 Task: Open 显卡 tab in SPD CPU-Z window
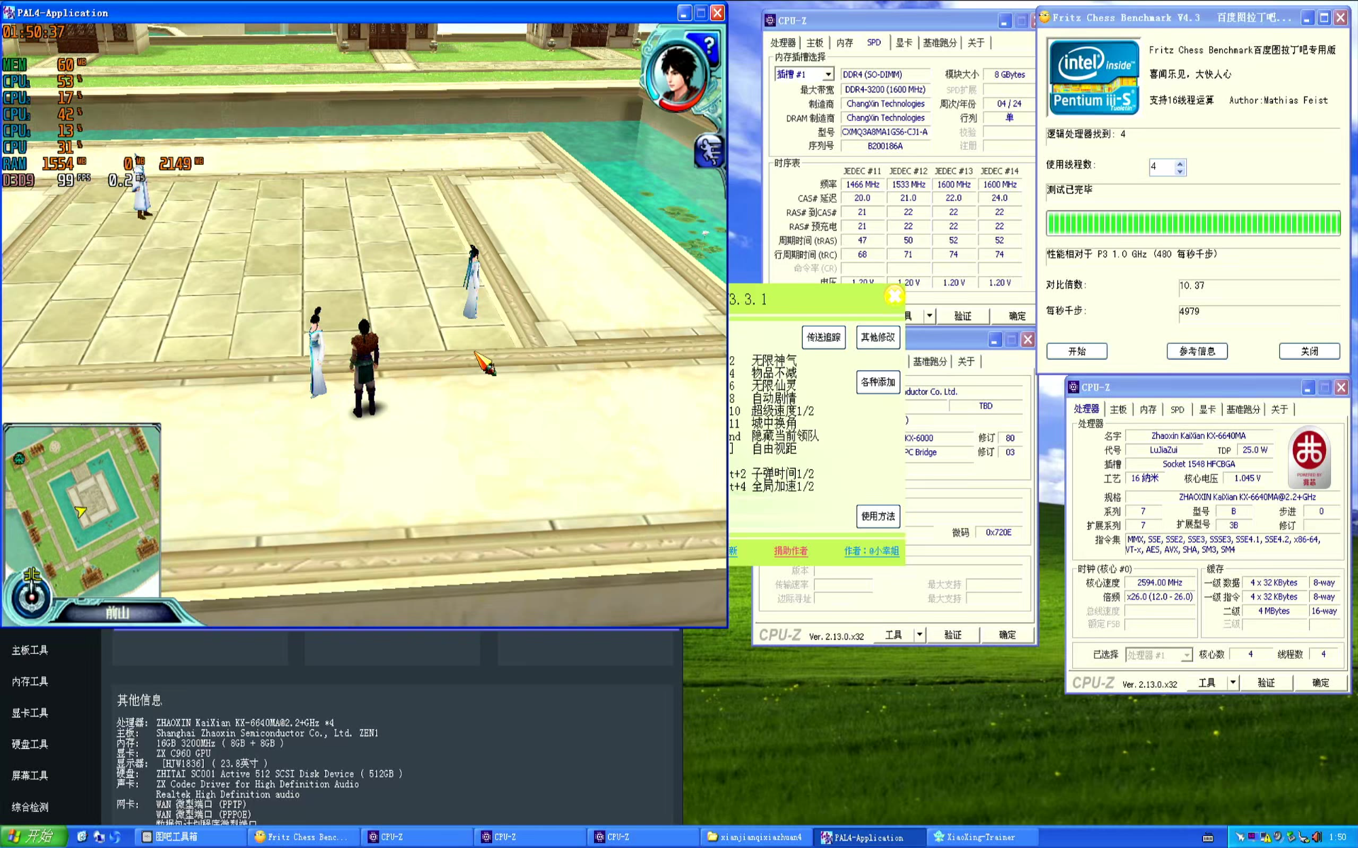pos(904,43)
